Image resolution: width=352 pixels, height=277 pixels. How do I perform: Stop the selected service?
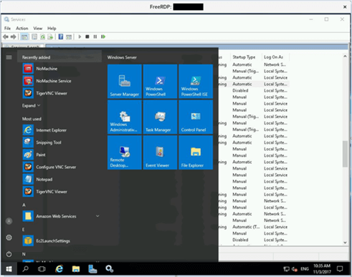click(87, 37)
